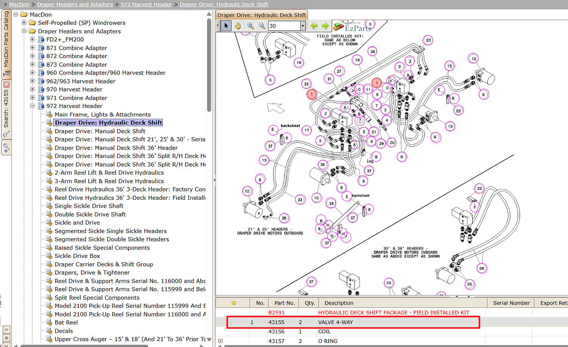Collapse Draper Headers and Adapters node
The height and width of the screenshot is (347, 568).
24,31
